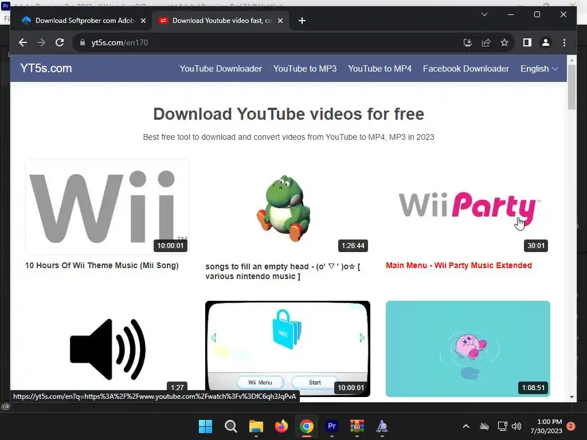Open a new browser tab
The width and height of the screenshot is (587, 440).
click(302, 21)
